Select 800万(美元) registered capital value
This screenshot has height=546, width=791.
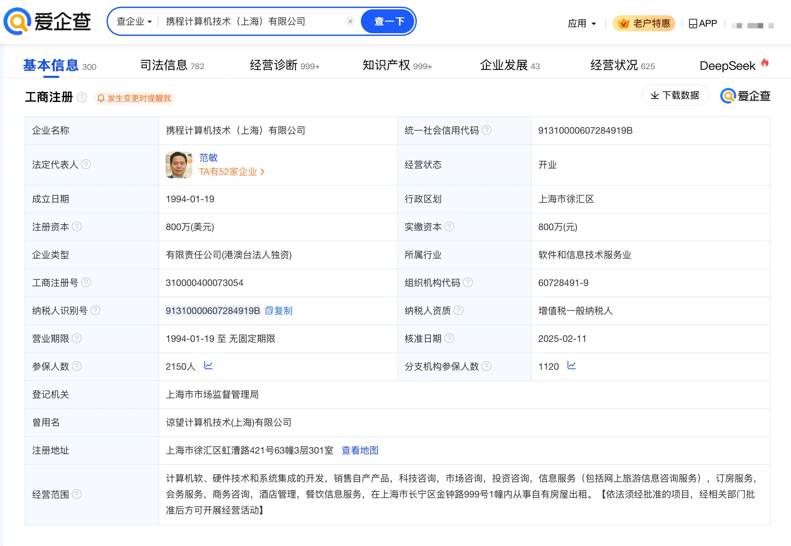(x=190, y=227)
